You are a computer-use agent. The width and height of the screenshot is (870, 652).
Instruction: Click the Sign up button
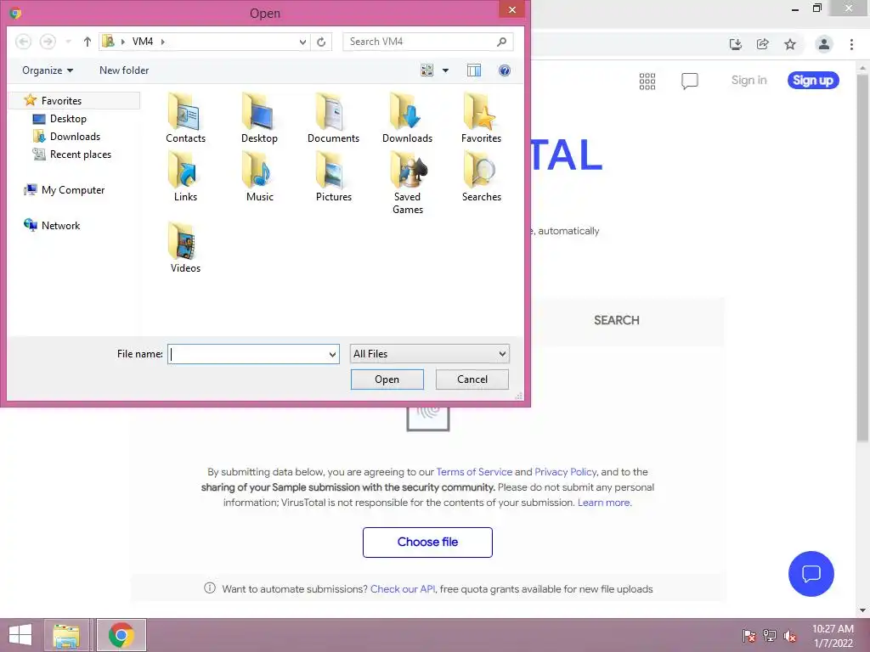click(x=813, y=81)
